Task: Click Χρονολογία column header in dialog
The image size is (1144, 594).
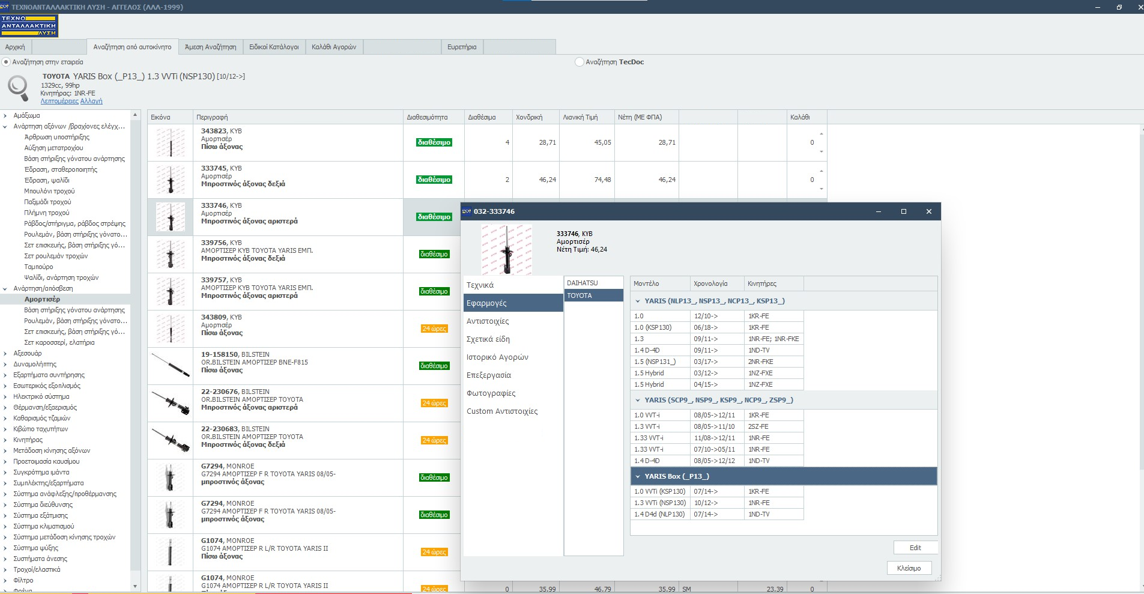Action: (x=717, y=283)
